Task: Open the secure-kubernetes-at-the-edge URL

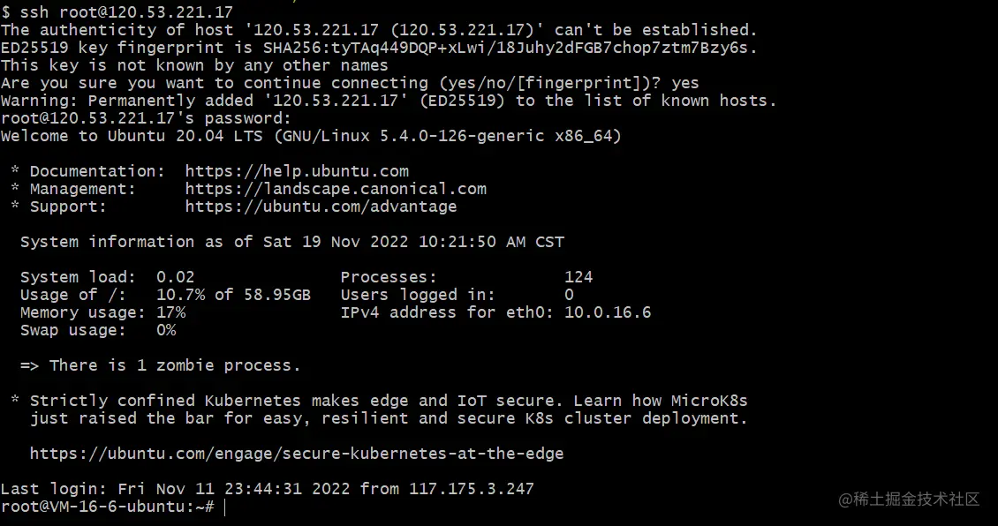Action: pos(297,454)
